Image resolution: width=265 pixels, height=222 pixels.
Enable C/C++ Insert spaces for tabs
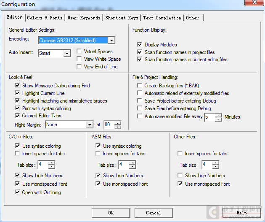point(17,154)
